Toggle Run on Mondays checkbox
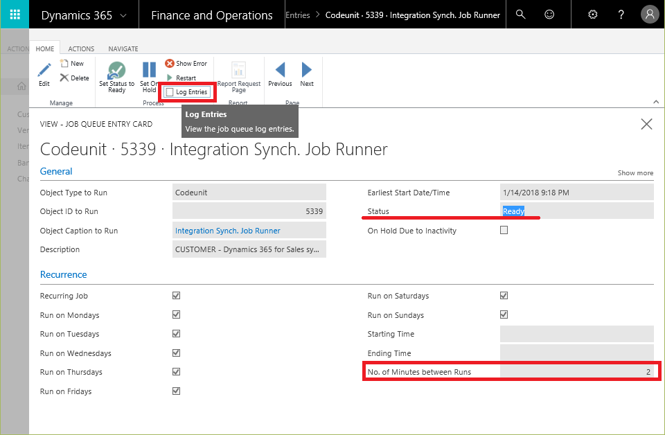665x435 pixels. 176,314
